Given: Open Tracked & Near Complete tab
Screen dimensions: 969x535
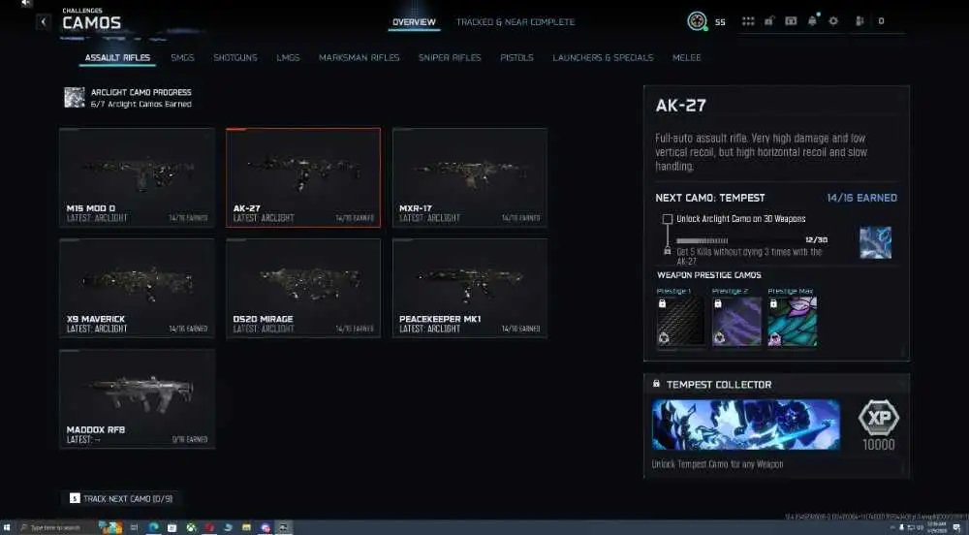Looking at the screenshot, I should [x=516, y=21].
